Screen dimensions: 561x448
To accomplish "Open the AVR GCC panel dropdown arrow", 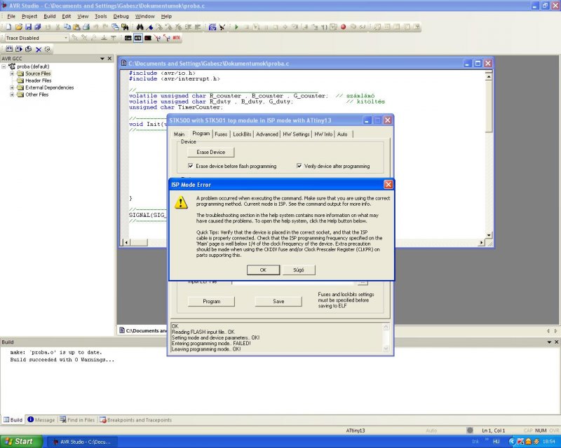I will [102, 58].
